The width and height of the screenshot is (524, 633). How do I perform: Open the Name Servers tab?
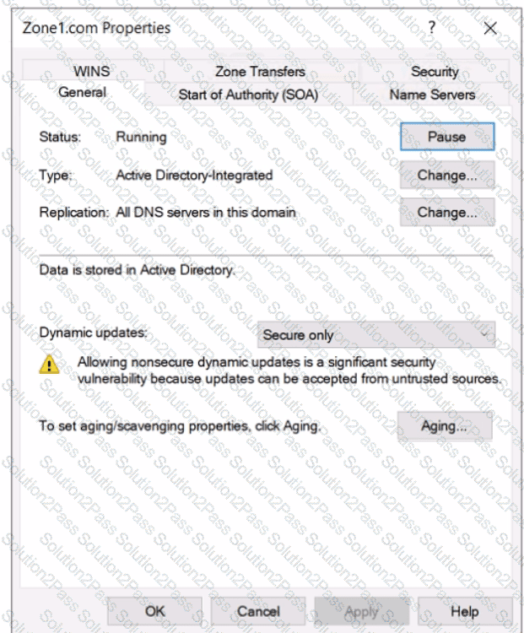point(432,95)
